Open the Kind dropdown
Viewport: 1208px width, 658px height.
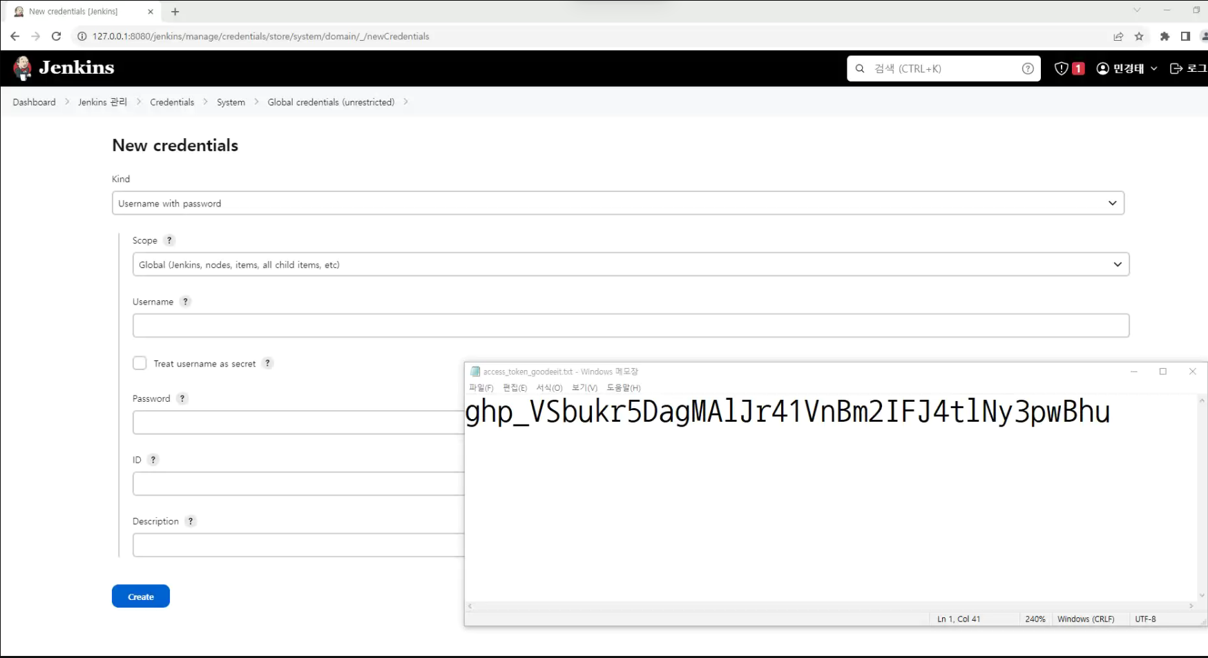(618, 203)
